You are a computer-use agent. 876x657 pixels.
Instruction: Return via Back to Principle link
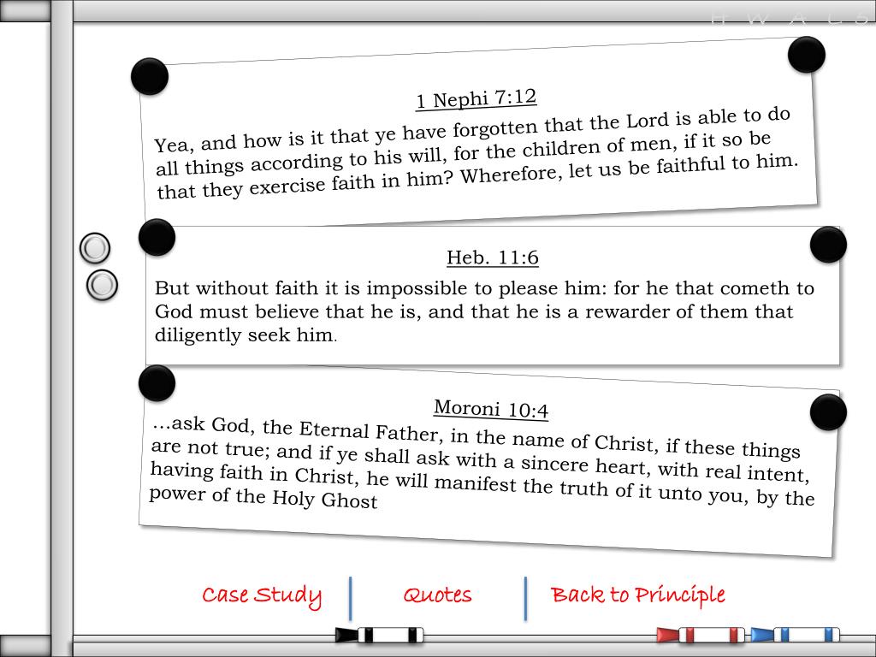coord(637,595)
